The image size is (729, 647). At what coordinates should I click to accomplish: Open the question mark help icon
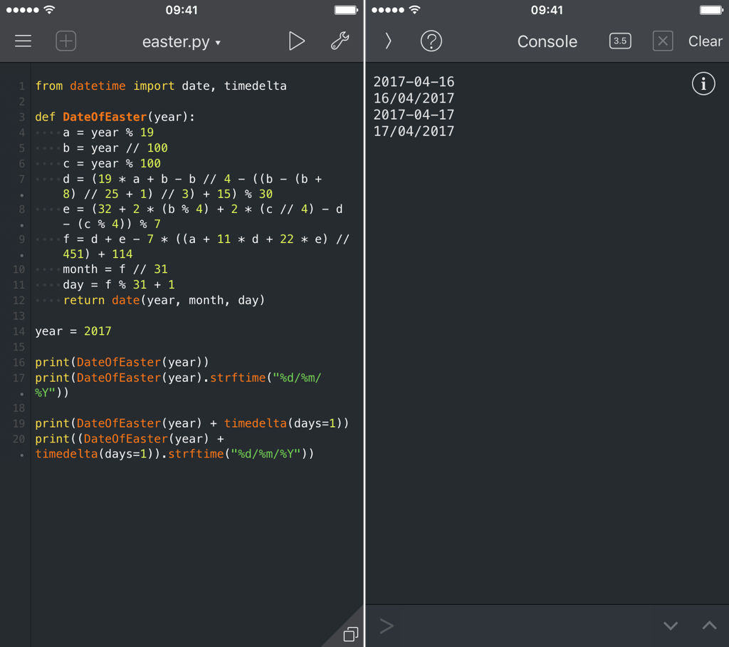point(431,41)
